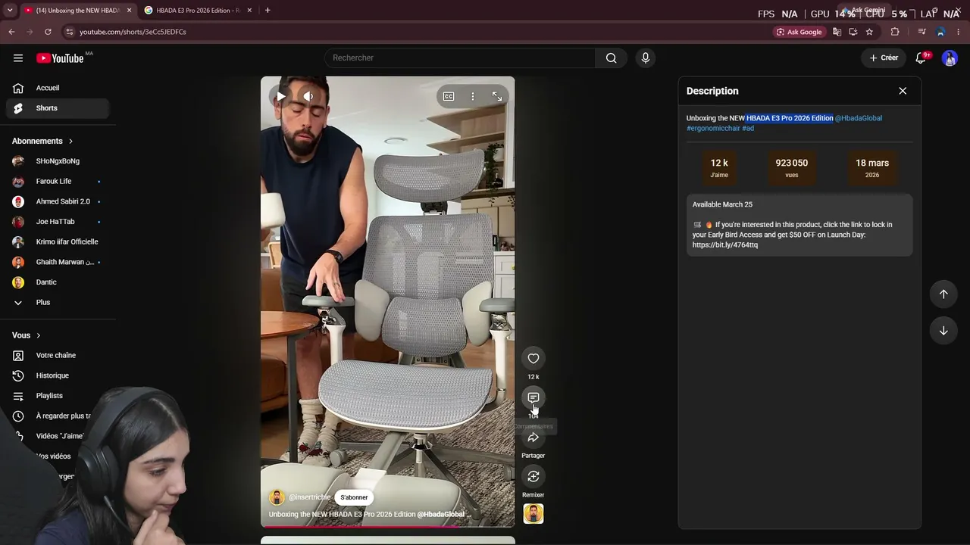Share the Short using Partager
This screenshot has width=970, height=545.
pos(533,438)
